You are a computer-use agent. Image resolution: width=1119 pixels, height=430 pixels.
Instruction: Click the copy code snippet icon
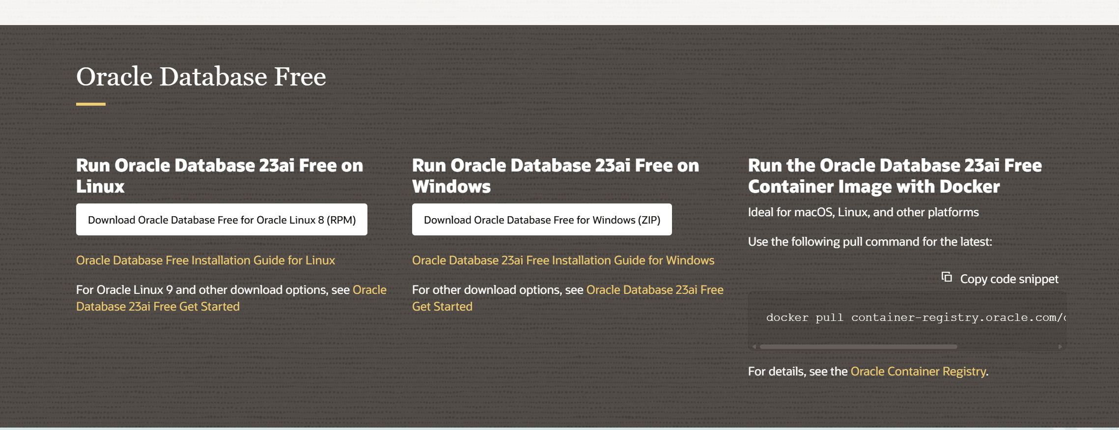(x=947, y=277)
